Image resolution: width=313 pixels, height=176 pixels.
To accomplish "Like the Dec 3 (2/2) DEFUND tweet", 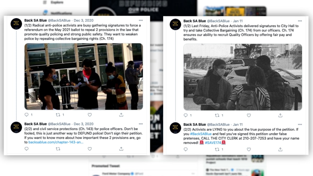I will click(90, 149).
